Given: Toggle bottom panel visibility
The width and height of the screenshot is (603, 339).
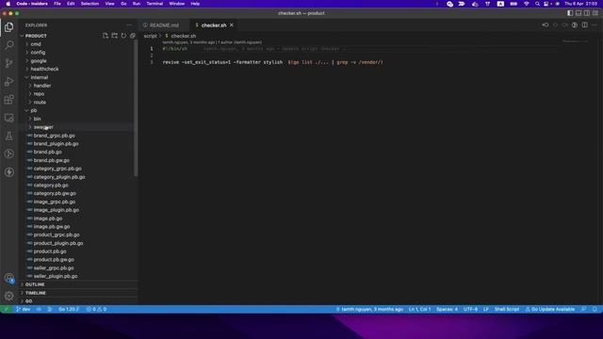Looking at the screenshot, I should (x=579, y=13).
